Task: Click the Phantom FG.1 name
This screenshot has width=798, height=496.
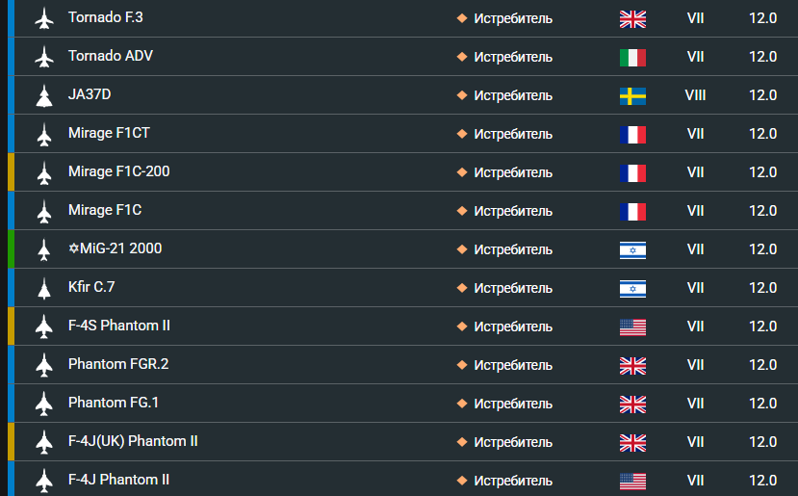Action: point(114,403)
